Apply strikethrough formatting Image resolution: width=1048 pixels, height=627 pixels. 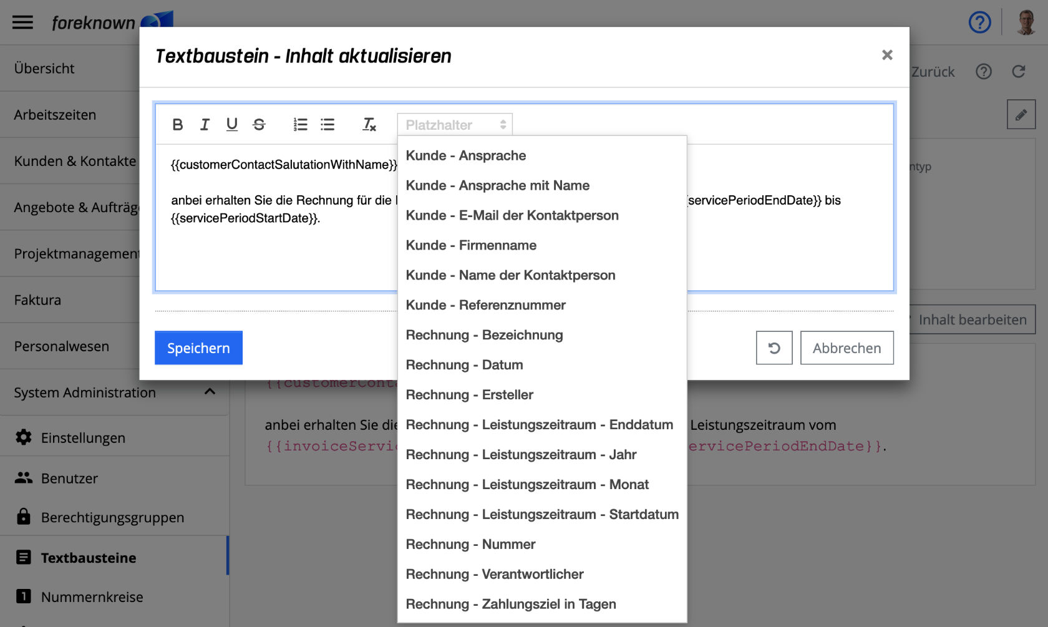pyautogui.click(x=259, y=124)
